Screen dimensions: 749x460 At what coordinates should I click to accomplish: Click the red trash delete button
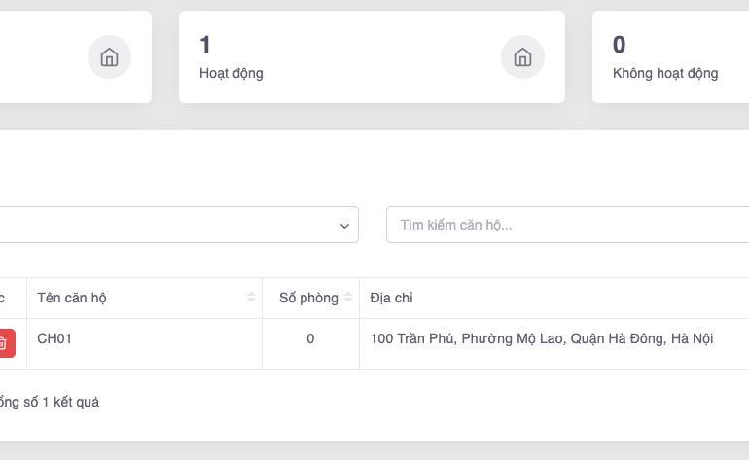click(x=4, y=343)
